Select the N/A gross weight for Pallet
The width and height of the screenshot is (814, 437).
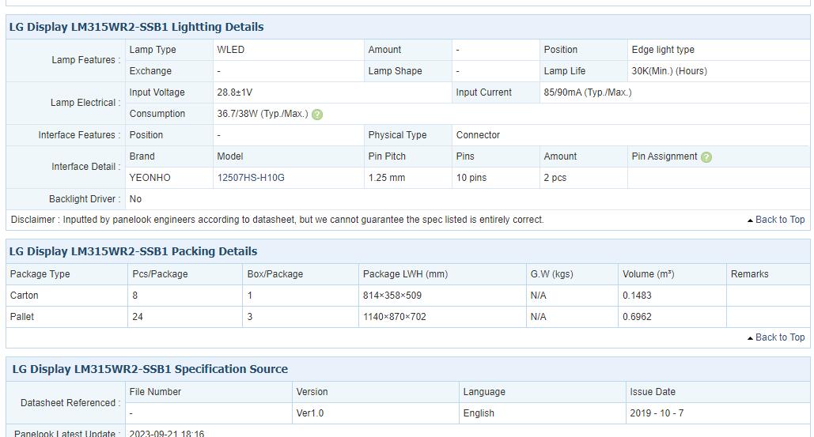coord(539,317)
